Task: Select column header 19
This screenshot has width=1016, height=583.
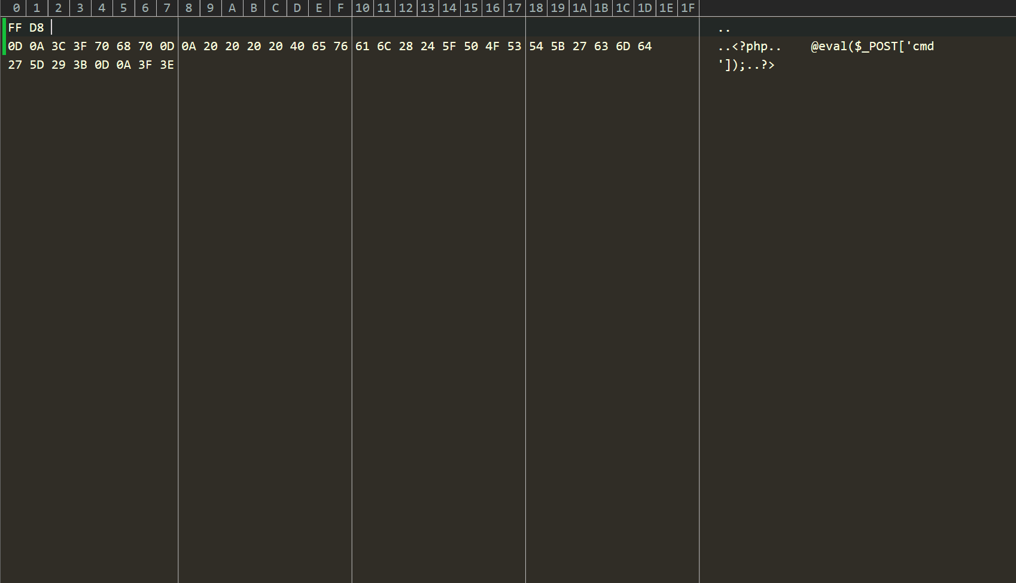Action: pos(558,8)
